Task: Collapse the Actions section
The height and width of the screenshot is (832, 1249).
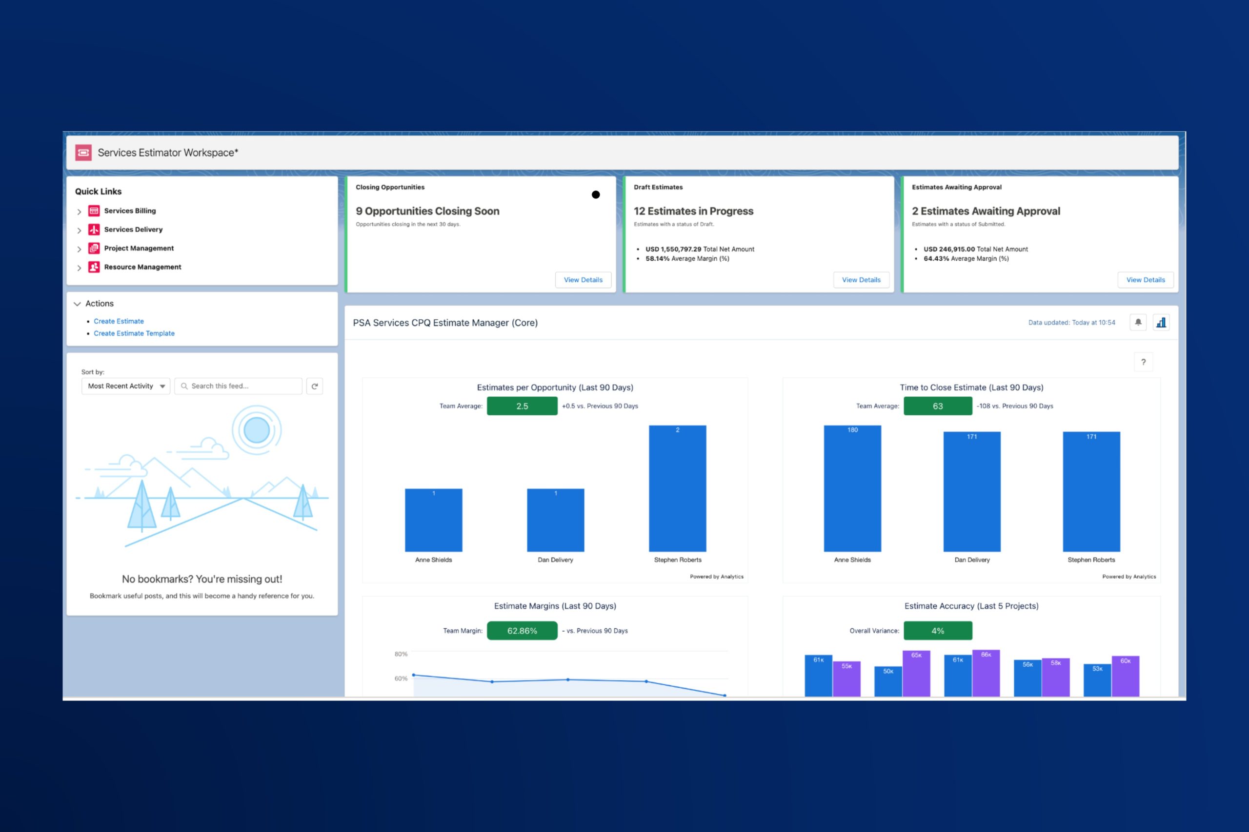Action: coord(77,304)
